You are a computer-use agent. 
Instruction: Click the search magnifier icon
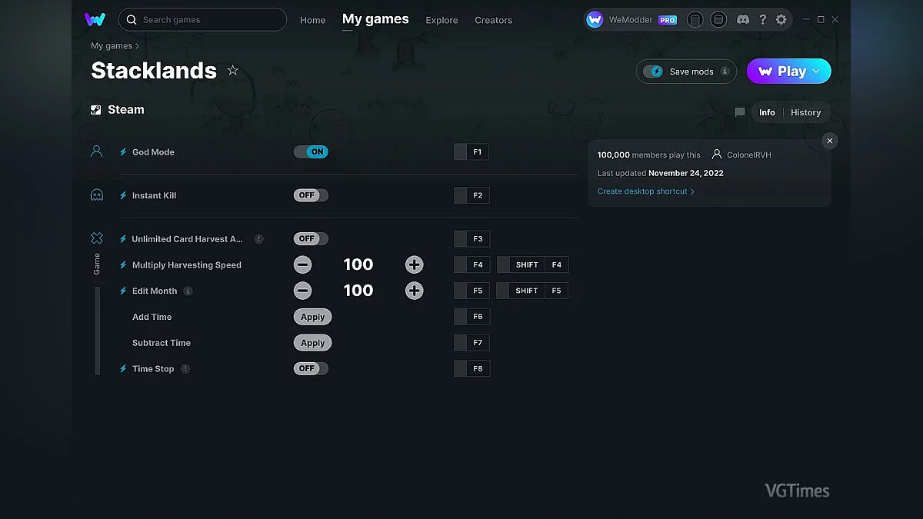(132, 19)
